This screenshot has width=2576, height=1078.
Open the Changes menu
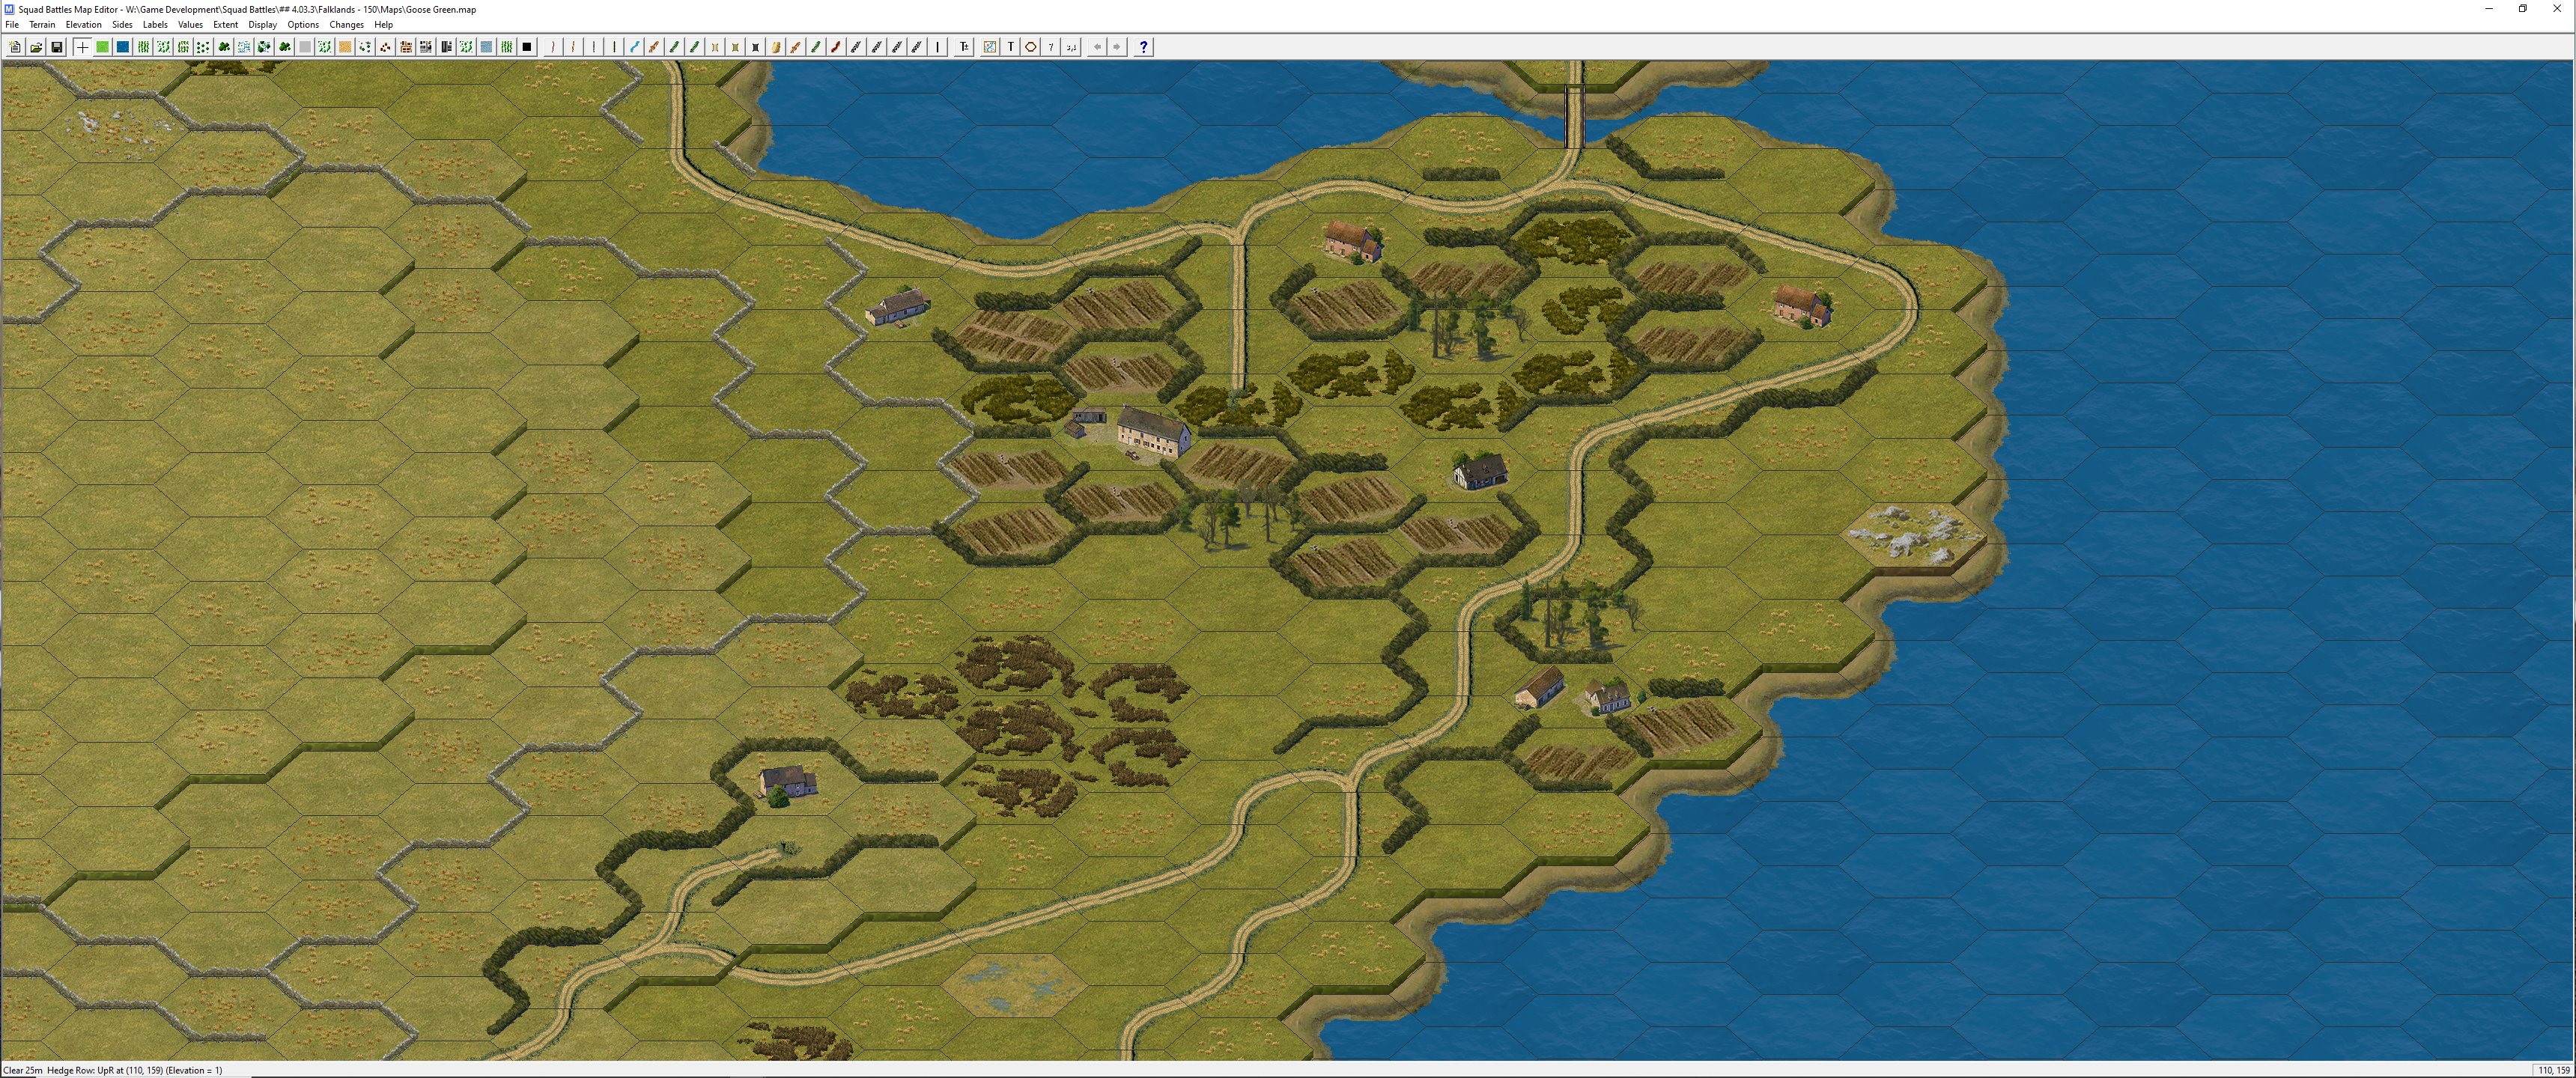click(346, 25)
